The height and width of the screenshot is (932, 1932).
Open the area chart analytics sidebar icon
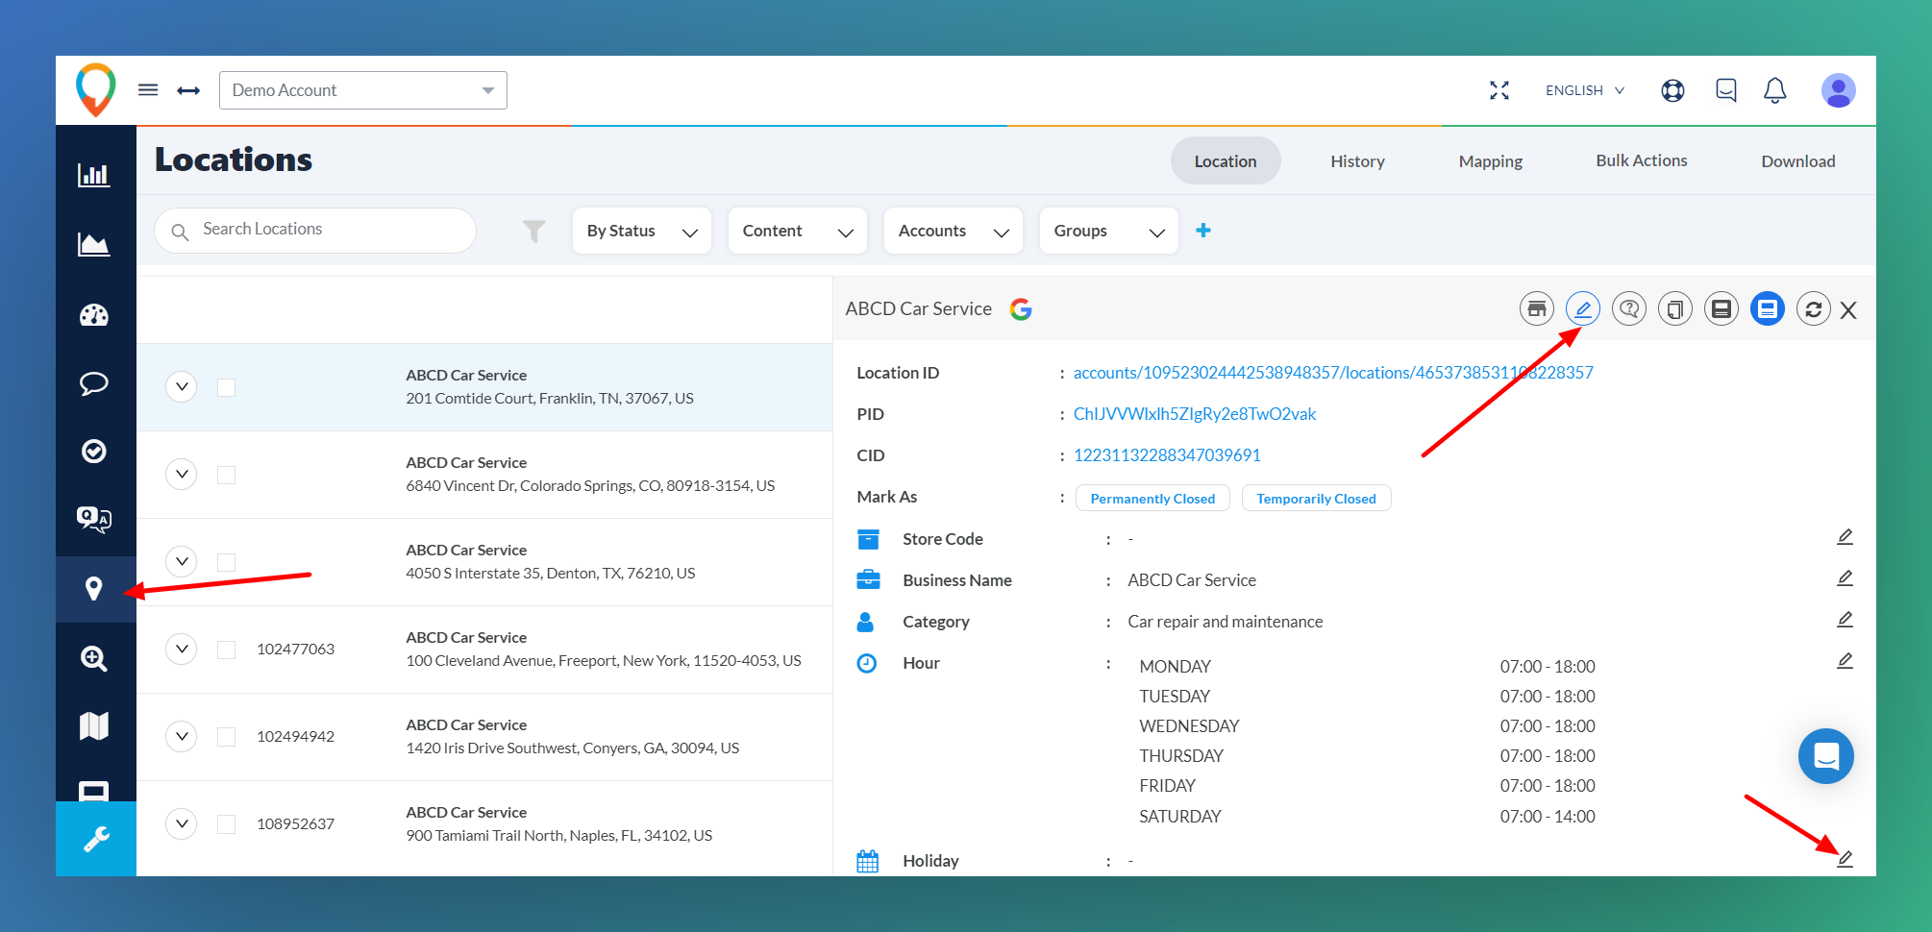point(94,244)
